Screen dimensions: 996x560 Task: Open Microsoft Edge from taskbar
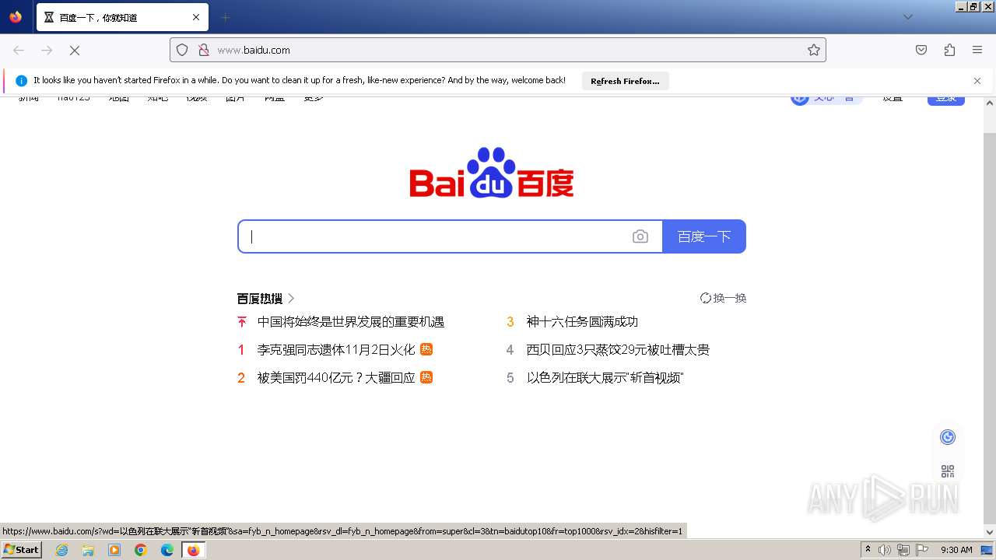167,550
